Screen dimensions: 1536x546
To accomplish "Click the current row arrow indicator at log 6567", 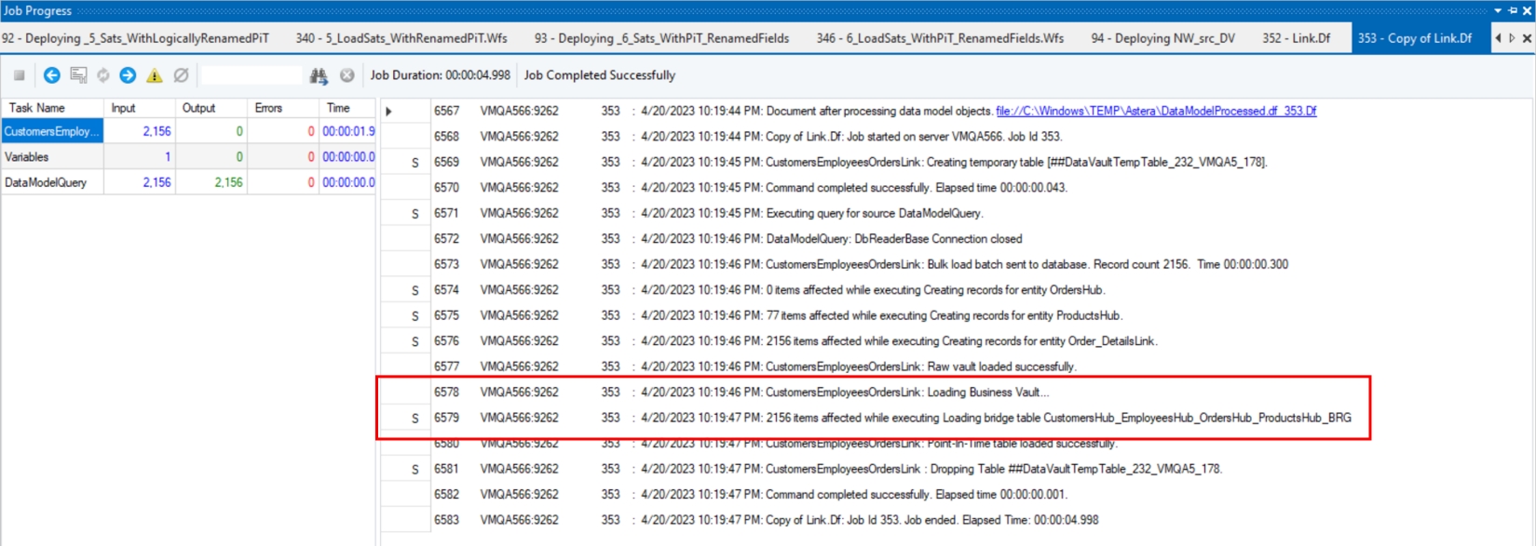I will 388,112.
